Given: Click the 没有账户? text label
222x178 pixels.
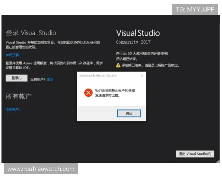Looking at the screenshot, I should (38, 79).
